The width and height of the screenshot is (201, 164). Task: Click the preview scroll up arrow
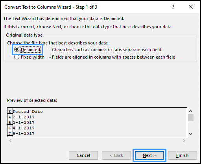(191, 111)
